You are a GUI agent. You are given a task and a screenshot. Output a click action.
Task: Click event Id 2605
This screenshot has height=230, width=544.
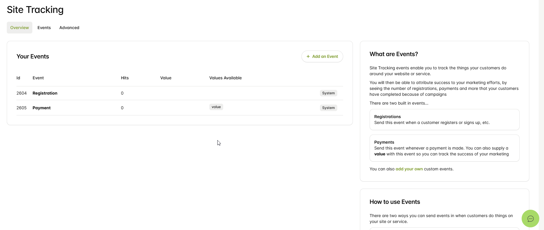pos(21,108)
